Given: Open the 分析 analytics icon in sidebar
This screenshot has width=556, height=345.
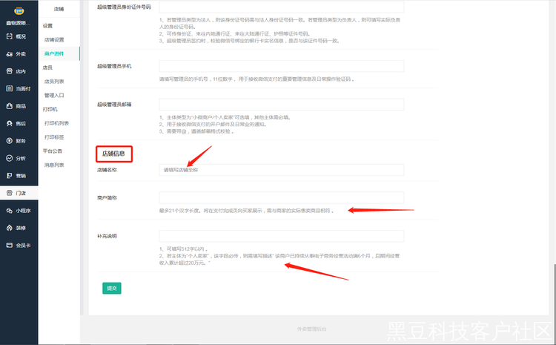Looking at the screenshot, I should click(10, 158).
